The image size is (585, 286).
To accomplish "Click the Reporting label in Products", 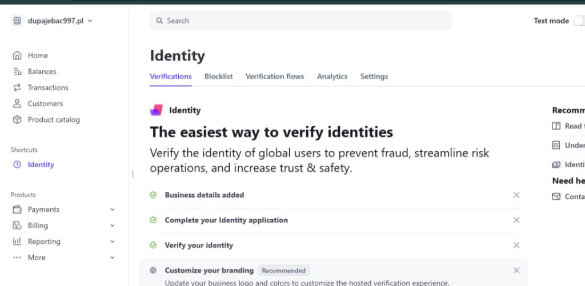I will (44, 241).
